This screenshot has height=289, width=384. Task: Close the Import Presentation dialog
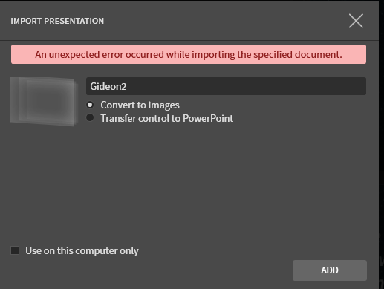356,21
